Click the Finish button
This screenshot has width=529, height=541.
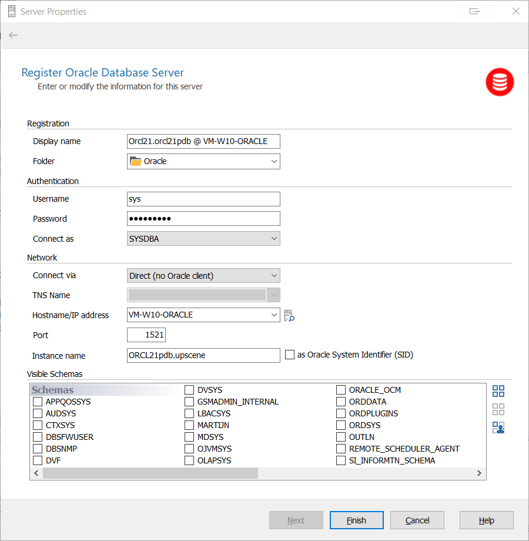[356, 520]
